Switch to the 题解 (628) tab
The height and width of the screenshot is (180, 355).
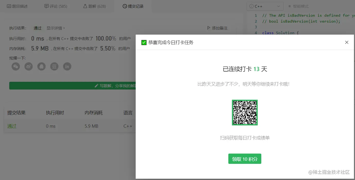(x=94, y=6)
